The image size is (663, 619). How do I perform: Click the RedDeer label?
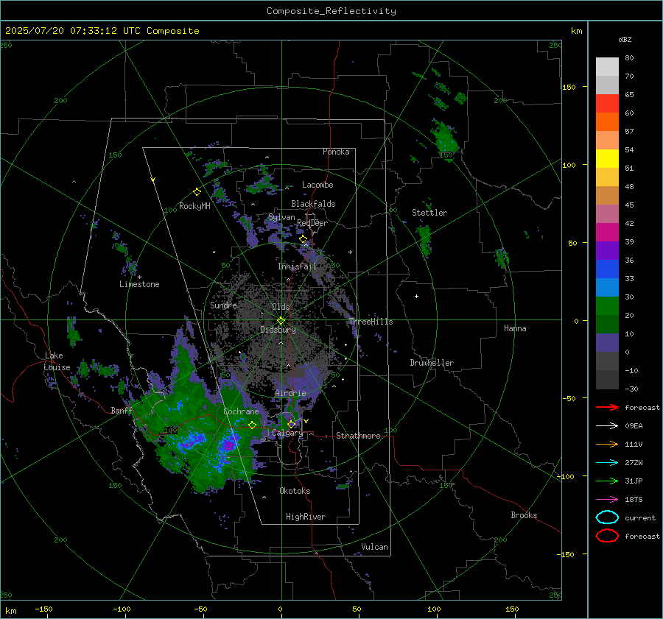[x=312, y=223]
